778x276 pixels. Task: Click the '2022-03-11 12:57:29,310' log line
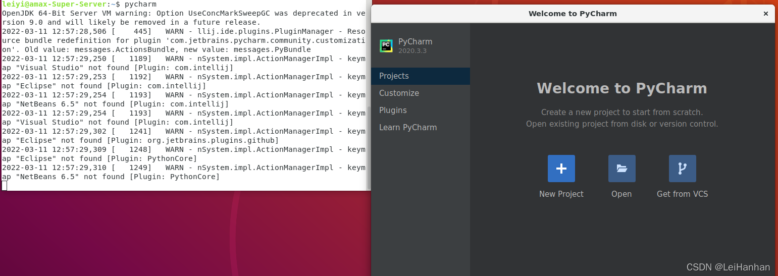(184, 168)
